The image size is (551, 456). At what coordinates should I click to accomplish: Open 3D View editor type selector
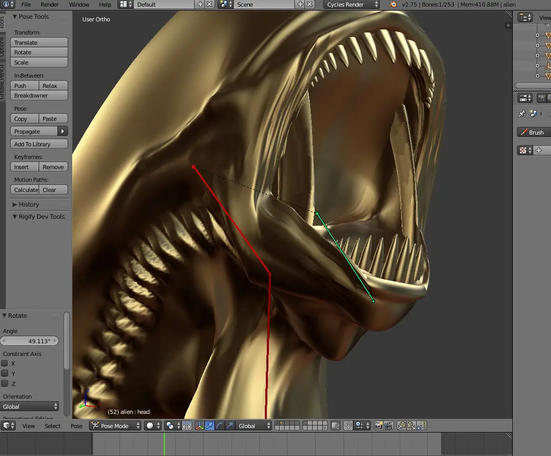[x=9, y=426]
